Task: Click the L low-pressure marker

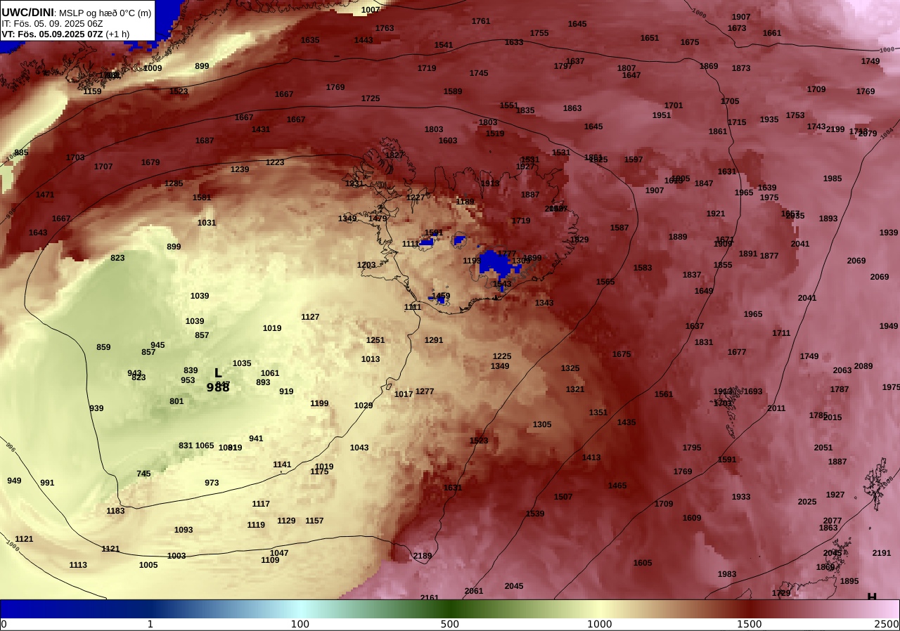Action: coord(218,373)
